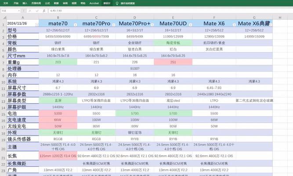Click the green 直屏 cell

(58, 101)
